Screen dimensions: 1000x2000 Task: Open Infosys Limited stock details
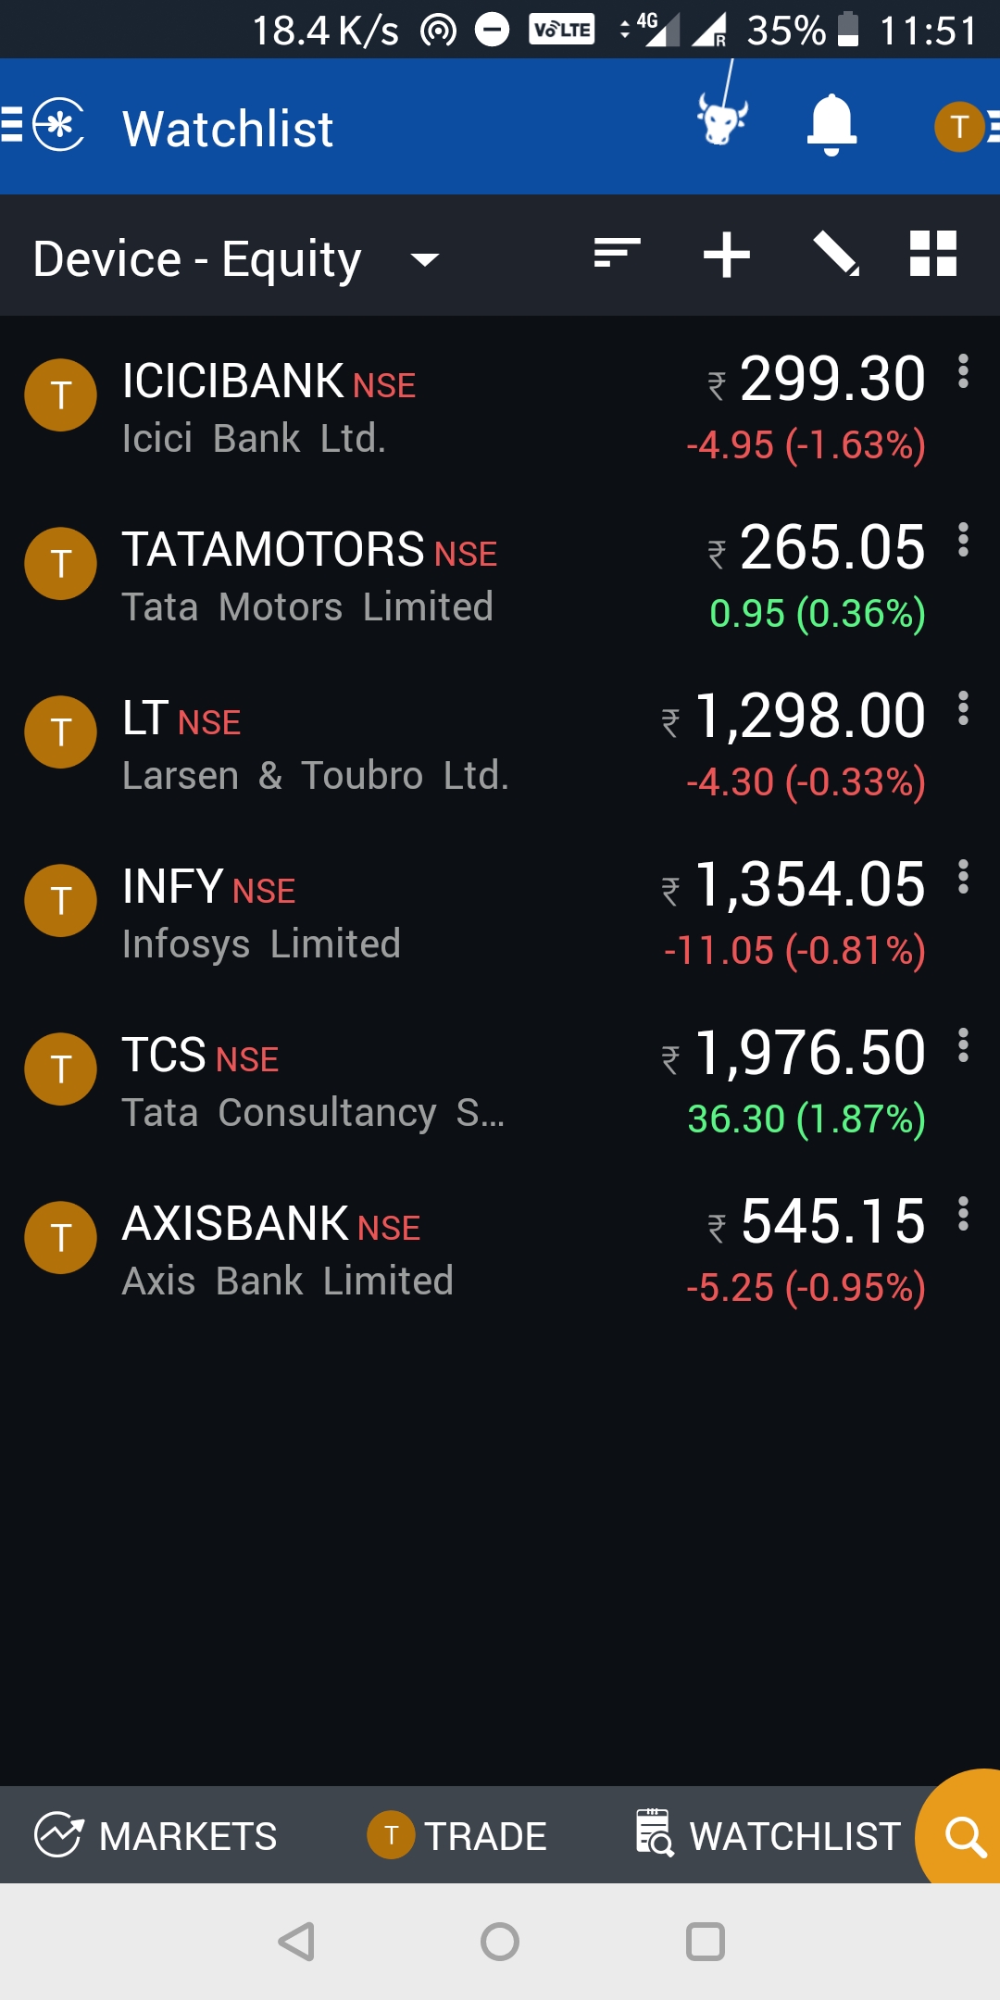370,912
